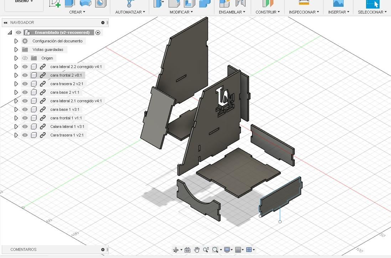
Task: Activate the Zoom Window tool
Action: click(x=215, y=250)
